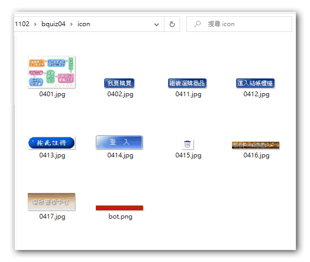Select the 0414.jpg 登入 image
Screen dimensions: 310x262
119,142
